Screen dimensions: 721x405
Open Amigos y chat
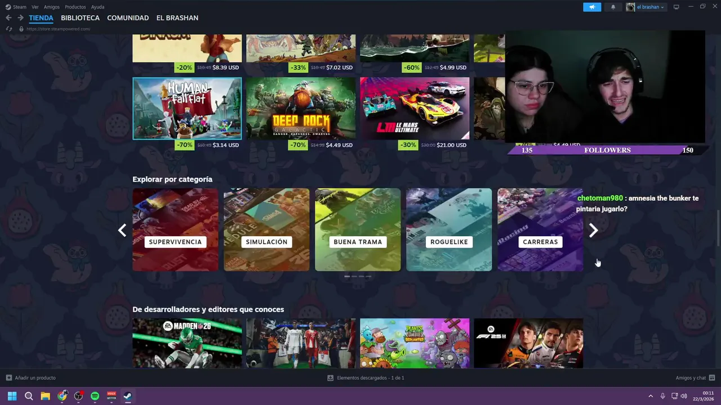coord(695,378)
